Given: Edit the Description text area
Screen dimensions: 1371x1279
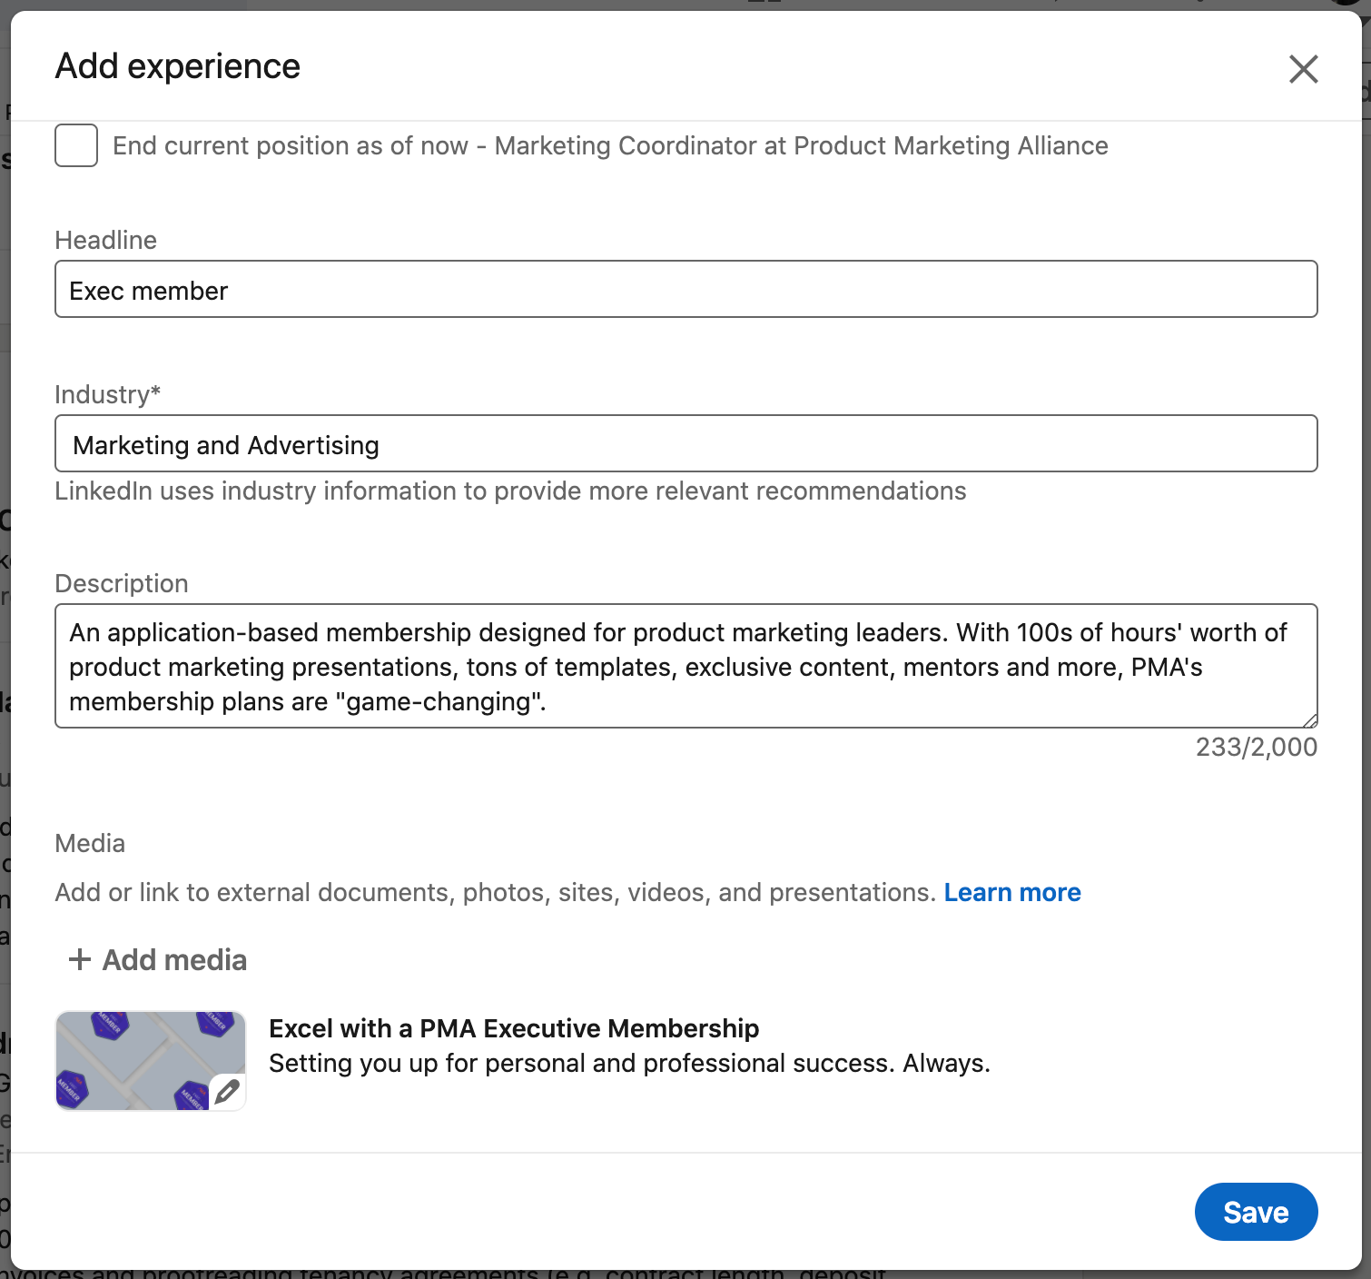Looking at the screenshot, I should (686, 666).
